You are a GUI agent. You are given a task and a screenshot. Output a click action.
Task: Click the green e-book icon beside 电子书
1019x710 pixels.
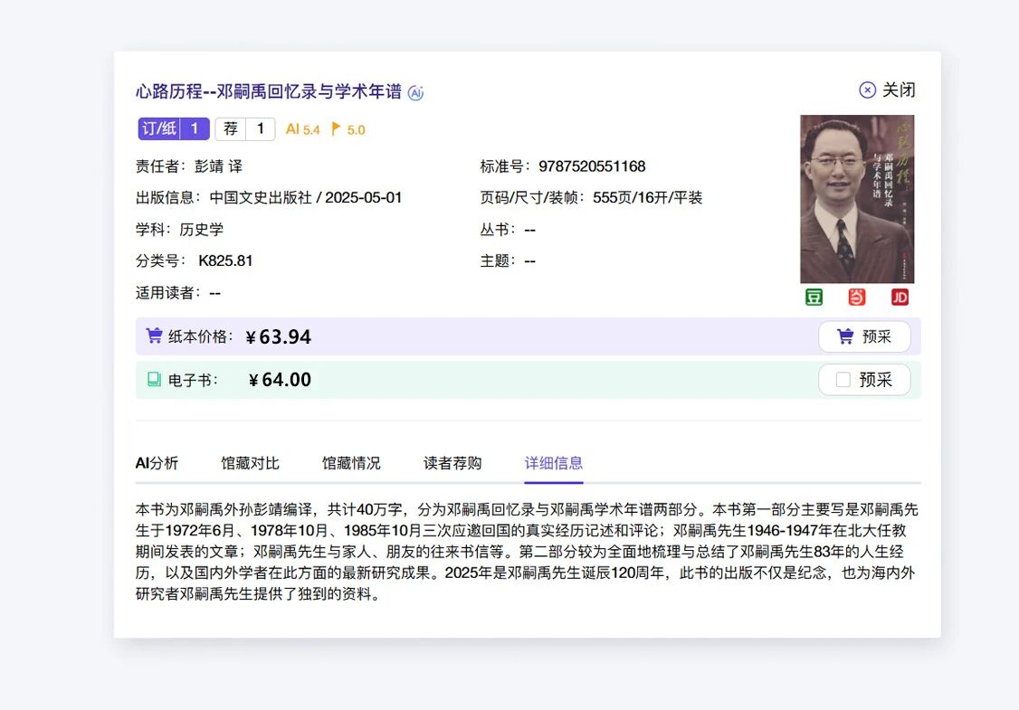pyautogui.click(x=154, y=380)
